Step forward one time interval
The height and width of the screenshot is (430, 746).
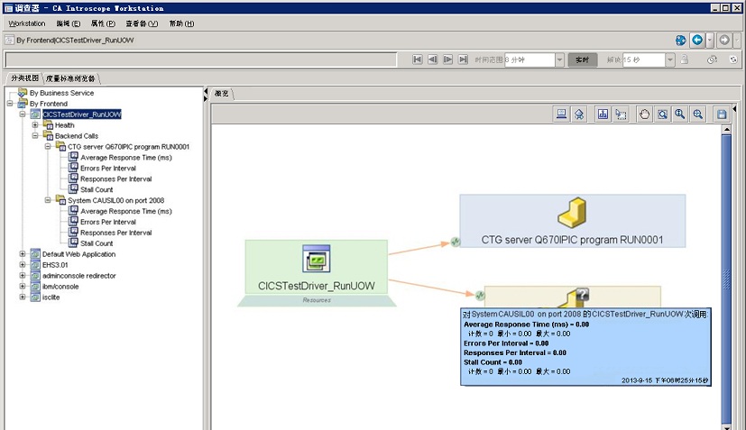(x=447, y=59)
